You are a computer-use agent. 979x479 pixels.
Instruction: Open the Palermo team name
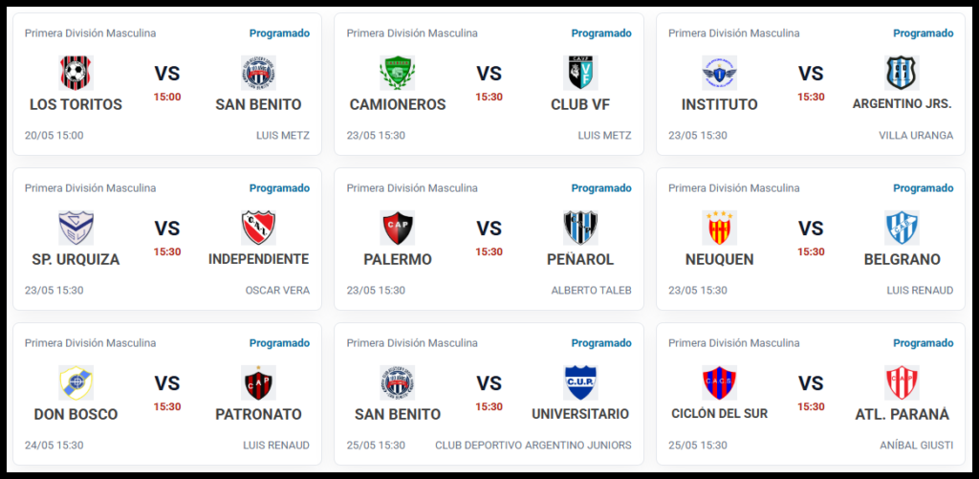[398, 259]
